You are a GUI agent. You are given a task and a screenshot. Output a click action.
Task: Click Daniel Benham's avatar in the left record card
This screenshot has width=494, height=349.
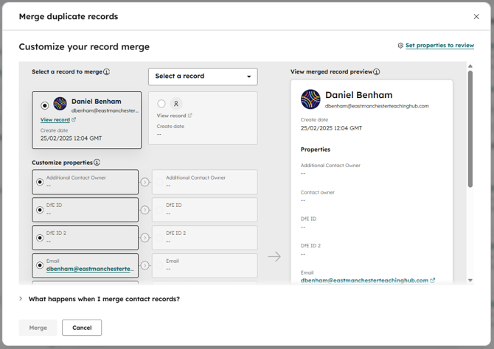point(60,104)
